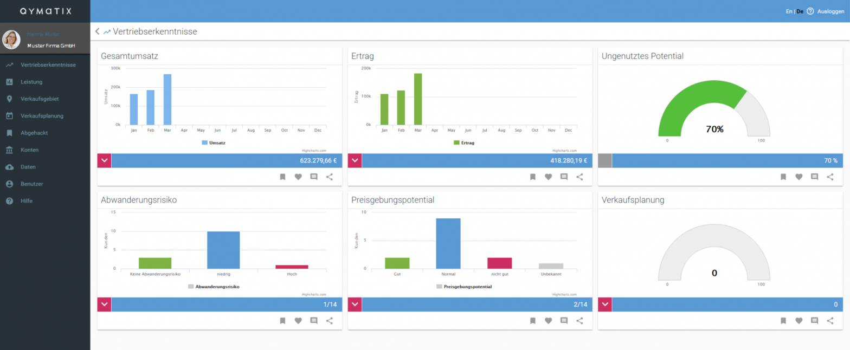This screenshot has width=850, height=350.
Task: Expand the Preisgebungspotential card details chevron
Action: pos(355,304)
